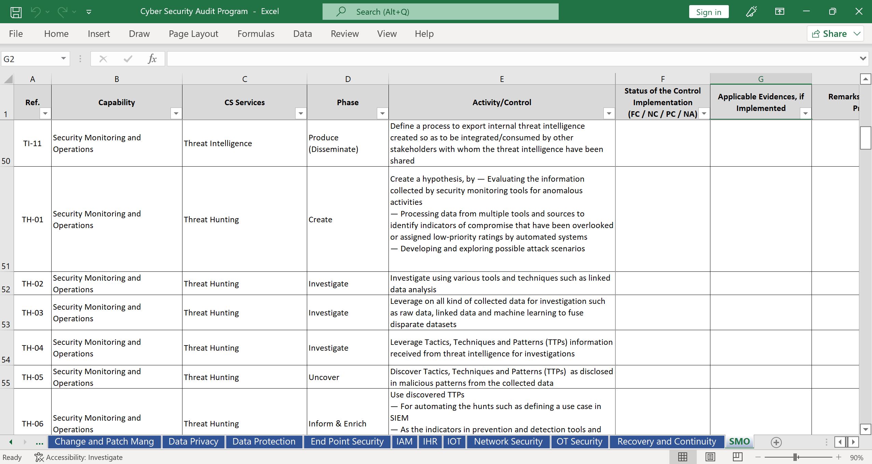Switch to Network Security sheet tab
This screenshot has width=872, height=464.
click(508, 441)
